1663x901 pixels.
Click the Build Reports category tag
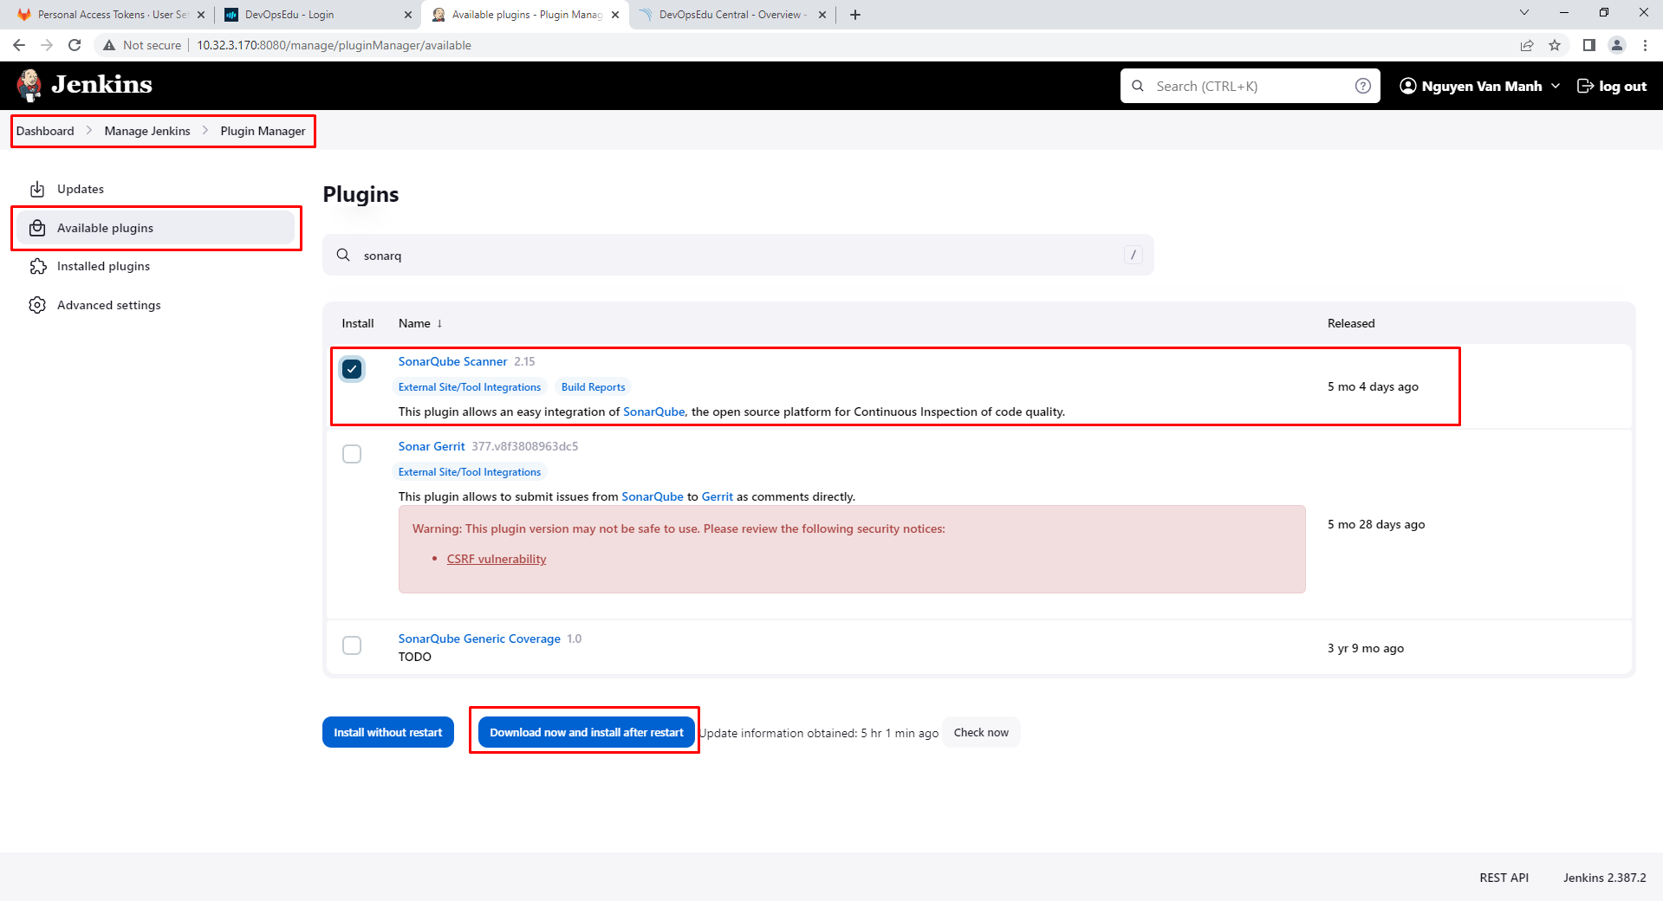(594, 387)
